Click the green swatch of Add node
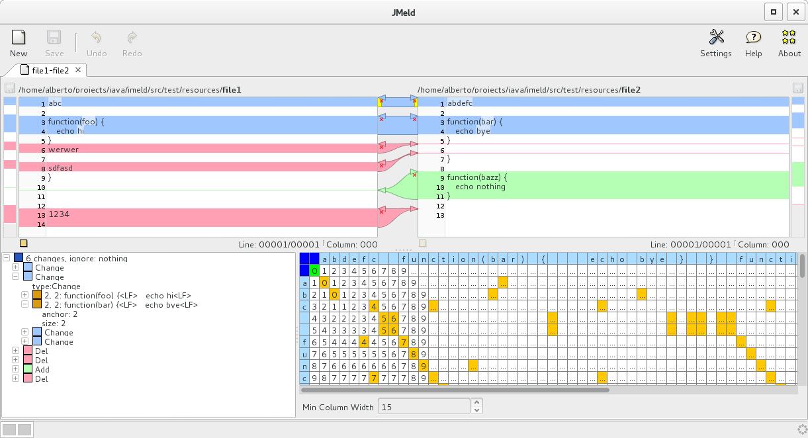 28,369
